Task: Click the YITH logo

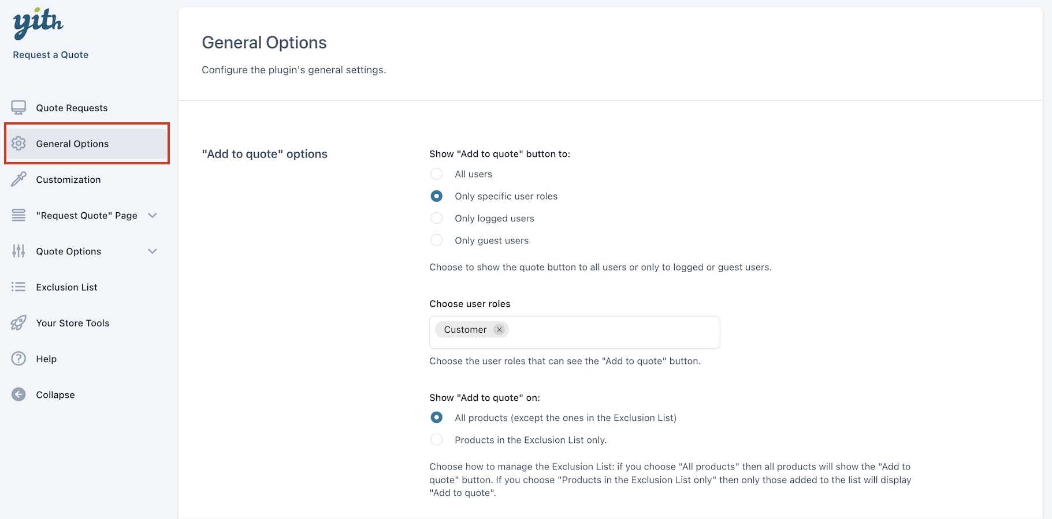Action: coord(38,24)
